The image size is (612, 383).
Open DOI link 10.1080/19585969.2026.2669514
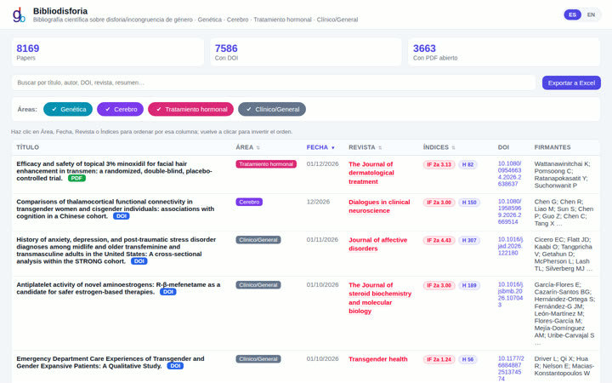click(509, 211)
